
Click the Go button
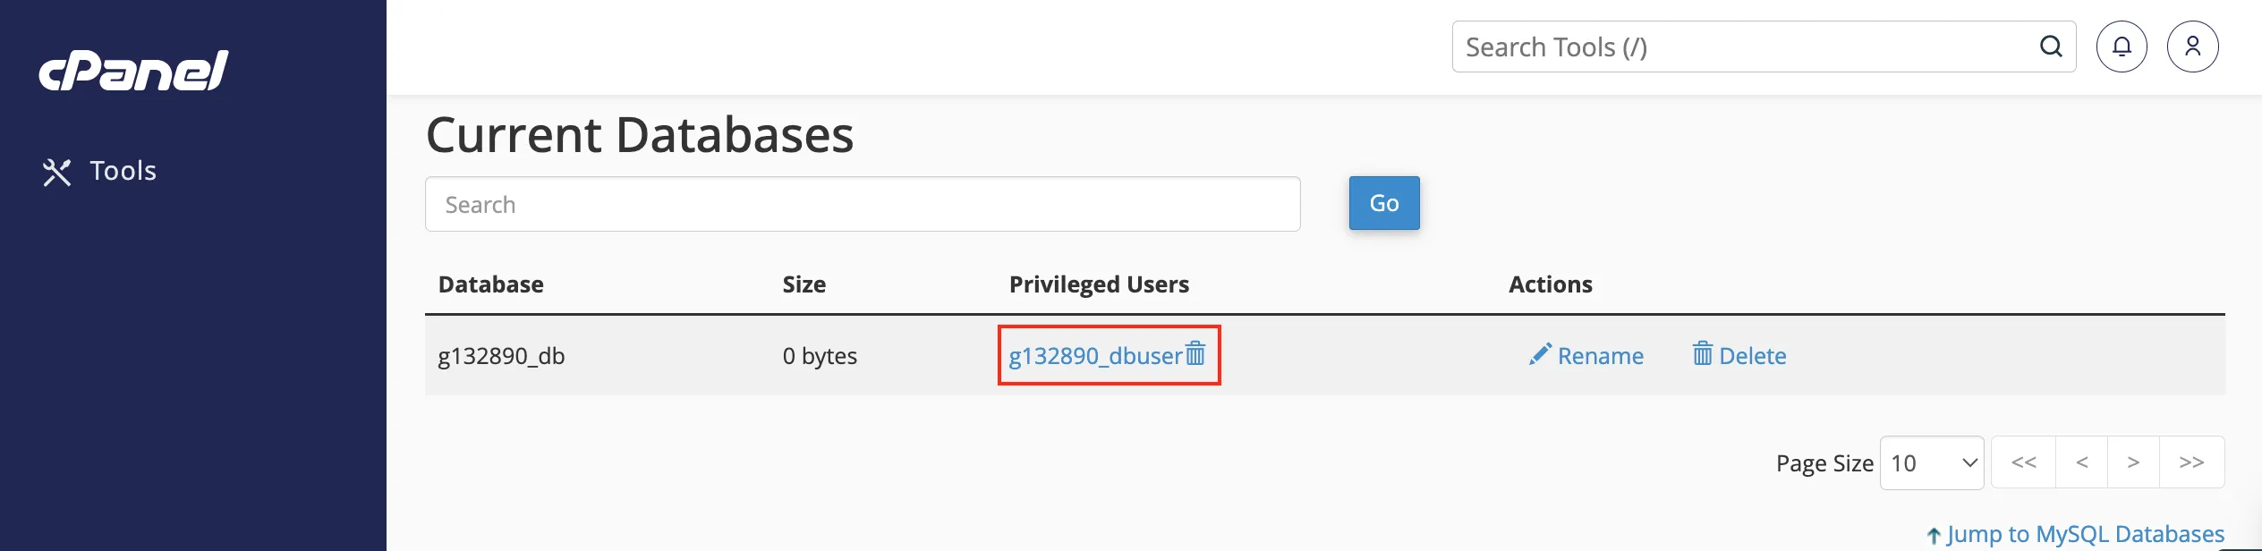1384,203
